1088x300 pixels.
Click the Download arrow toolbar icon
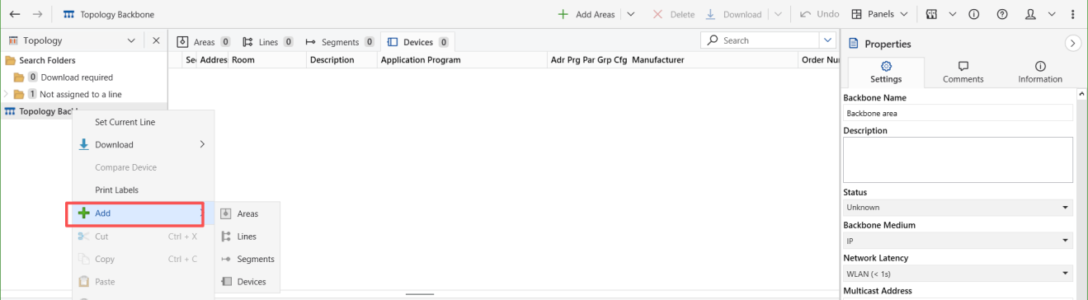711,14
